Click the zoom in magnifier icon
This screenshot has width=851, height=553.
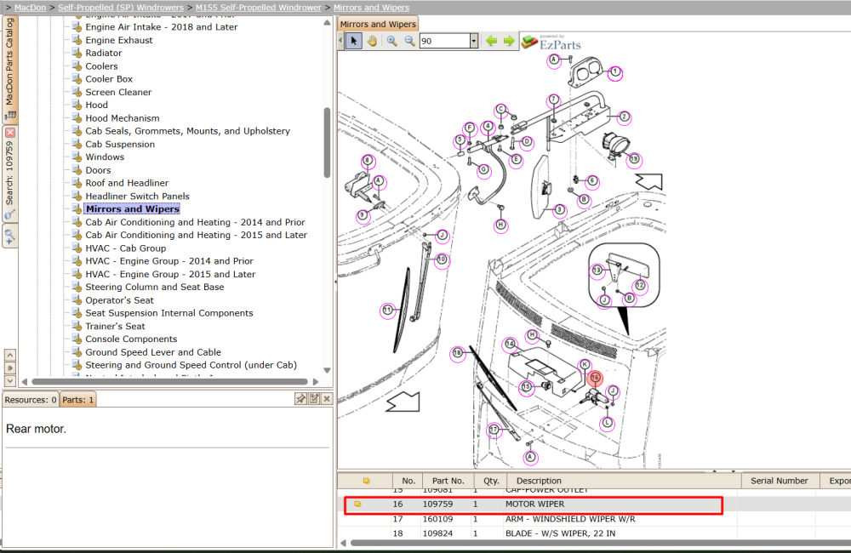pos(391,41)
